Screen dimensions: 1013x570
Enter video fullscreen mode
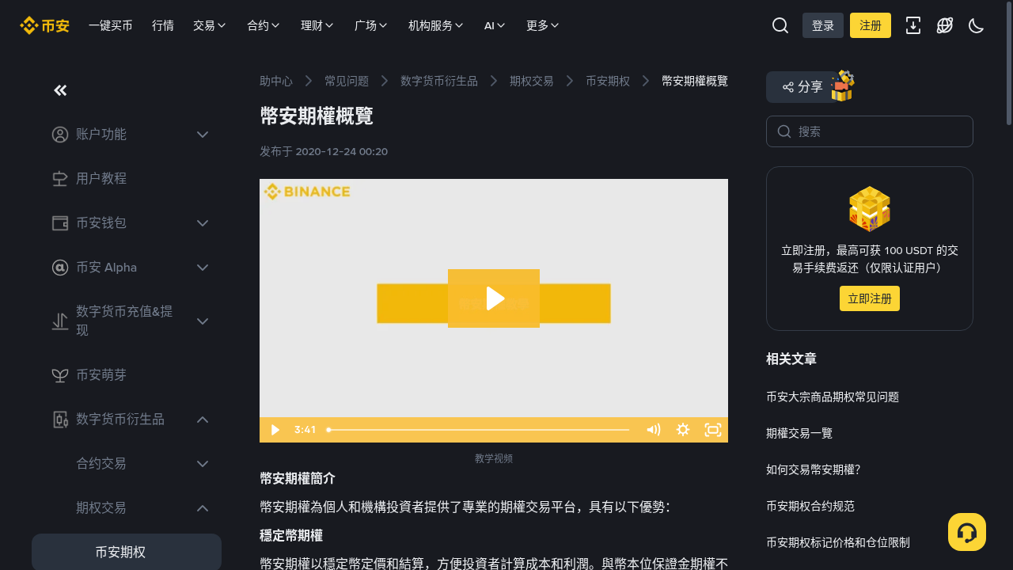pyautogui.click(x=713, y=430)
